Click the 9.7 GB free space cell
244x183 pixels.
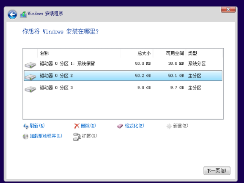click(177, 87)
